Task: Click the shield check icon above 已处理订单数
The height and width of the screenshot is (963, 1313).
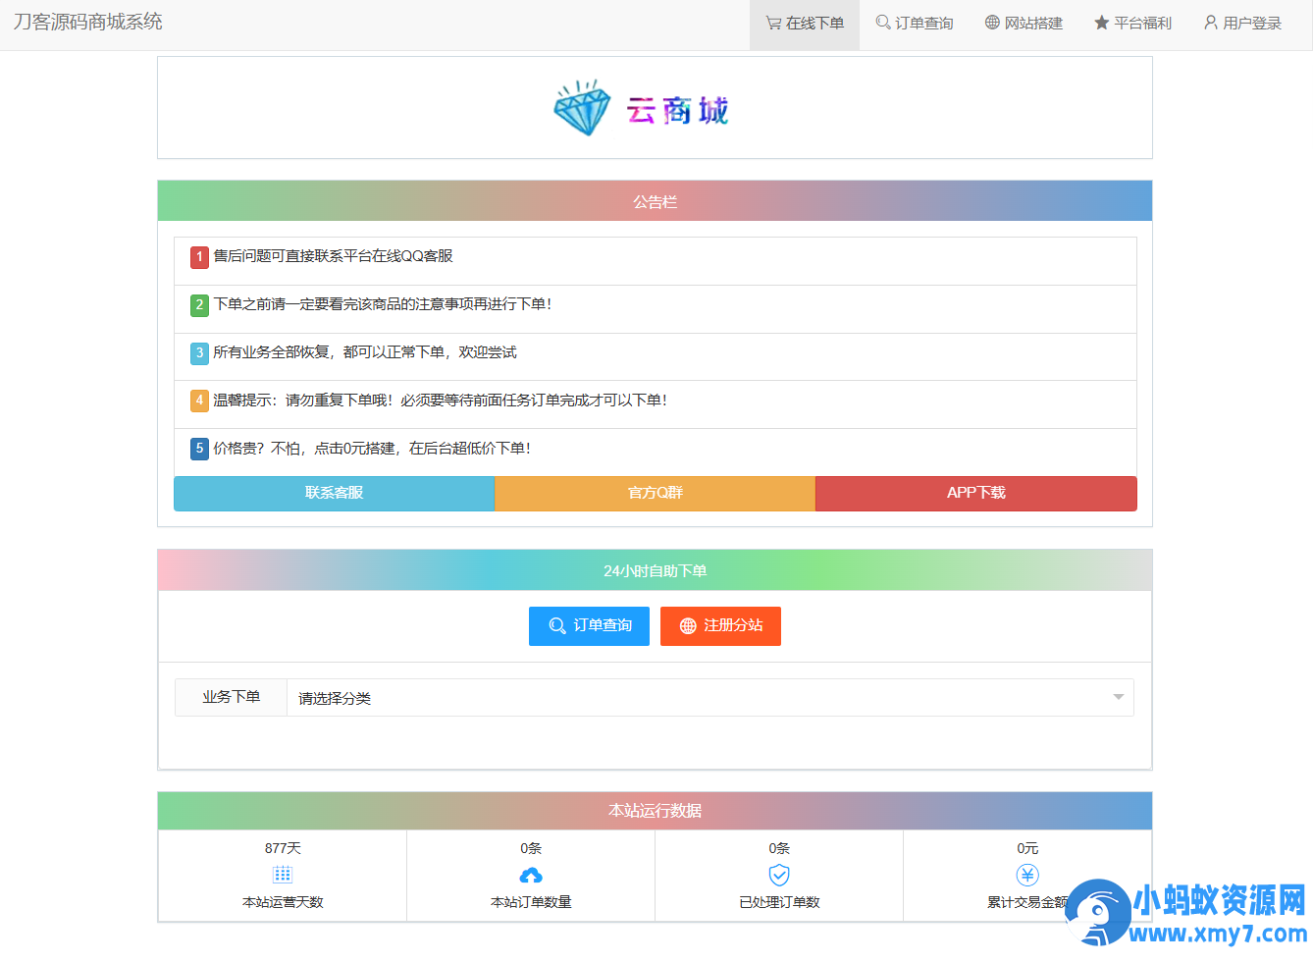Action: 778,874
